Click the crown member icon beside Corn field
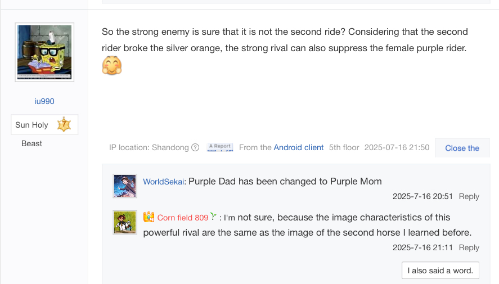The width and height of the screenshot is (499, 284). 149,217
